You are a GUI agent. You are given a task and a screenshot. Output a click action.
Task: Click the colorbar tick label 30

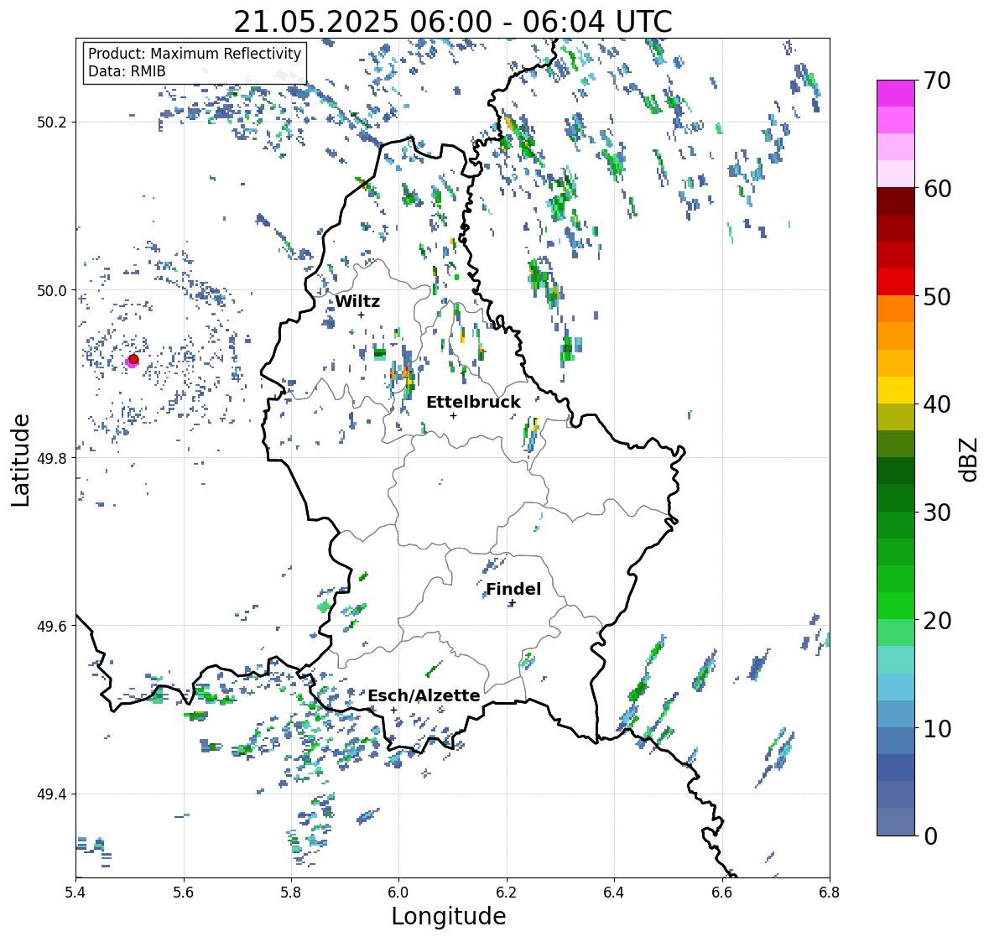(x=937, y=513)
